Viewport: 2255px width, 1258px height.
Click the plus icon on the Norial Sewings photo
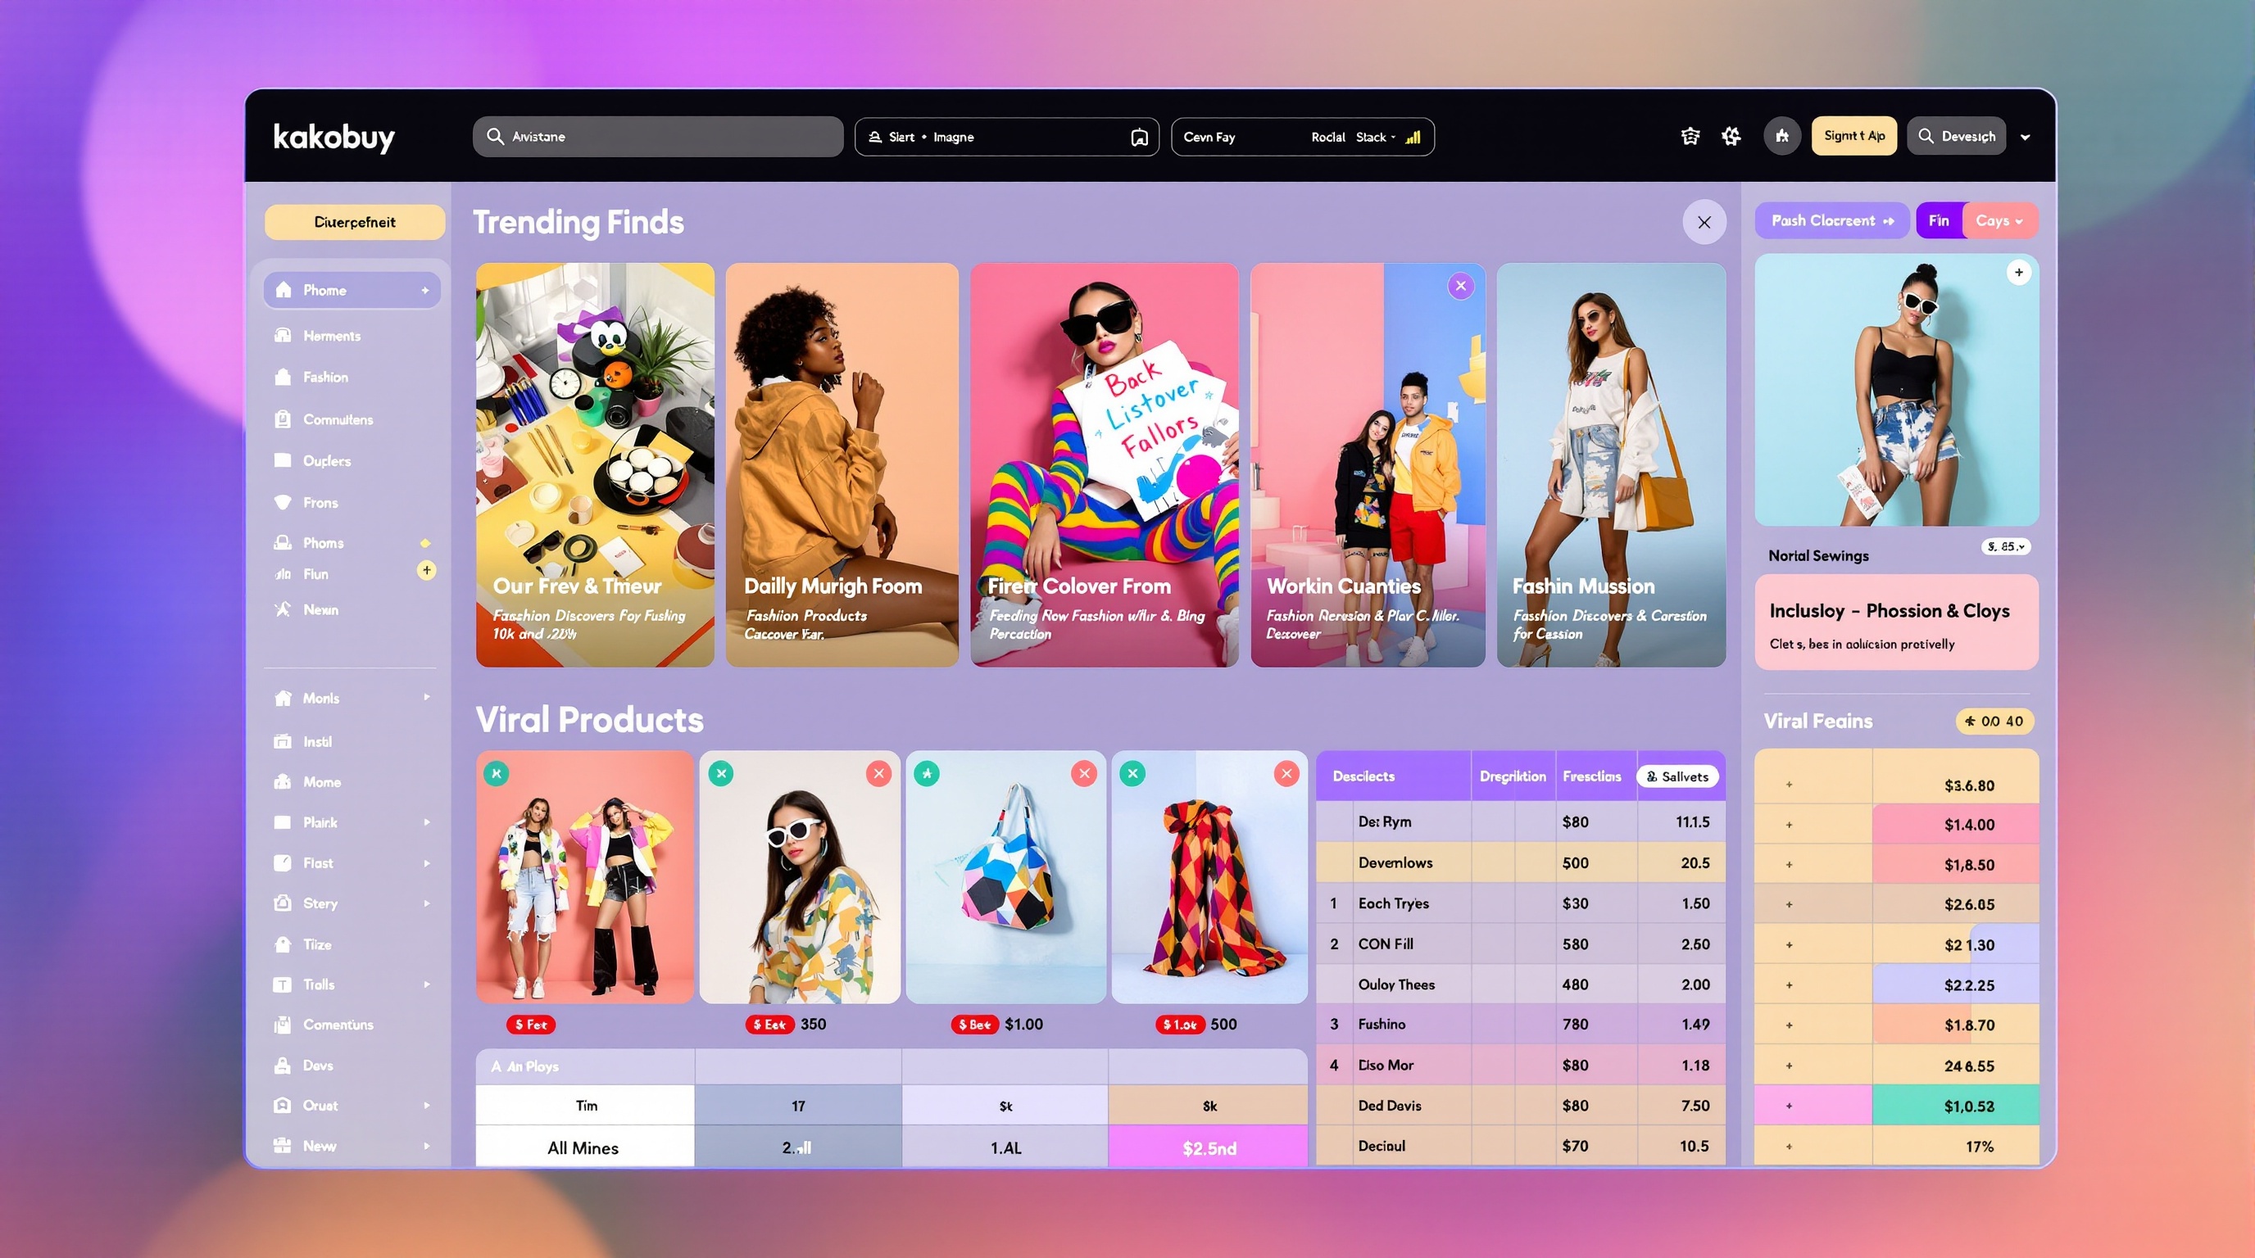pyautogui.click(x=2019, y=272)
